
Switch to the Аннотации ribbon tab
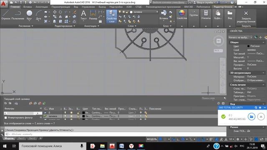pyautogui.click(x=42, y=7)
